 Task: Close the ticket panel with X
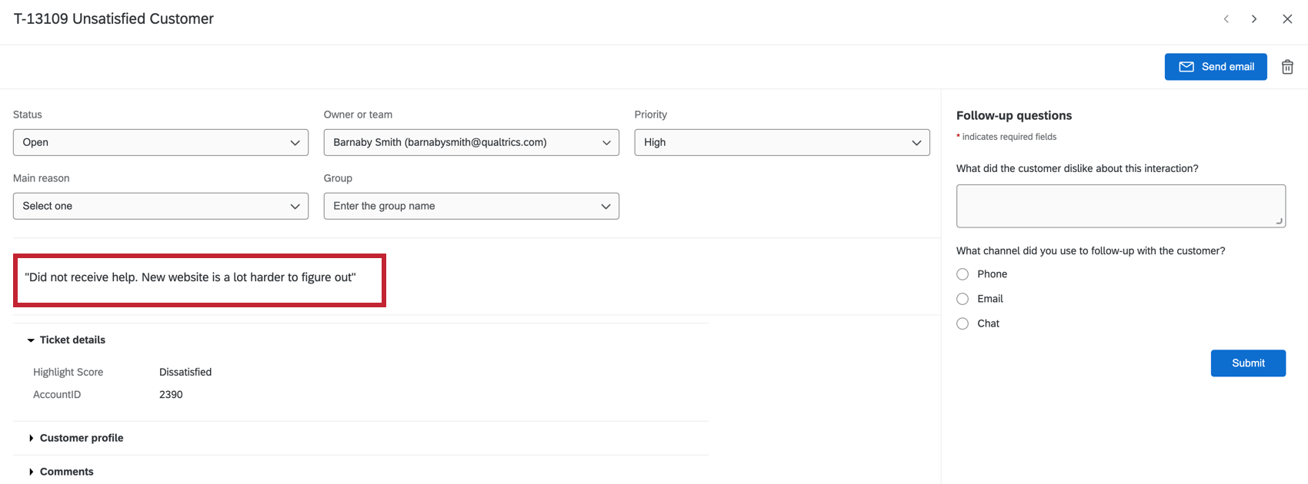pos(1287,19)
